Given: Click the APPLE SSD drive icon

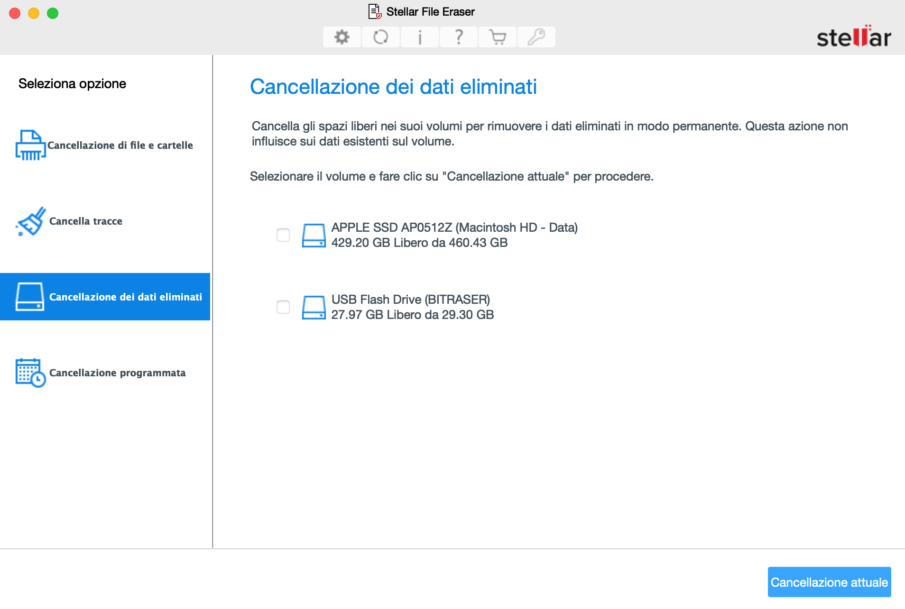Looking at the screenshot, I should (x=314, y=236).
